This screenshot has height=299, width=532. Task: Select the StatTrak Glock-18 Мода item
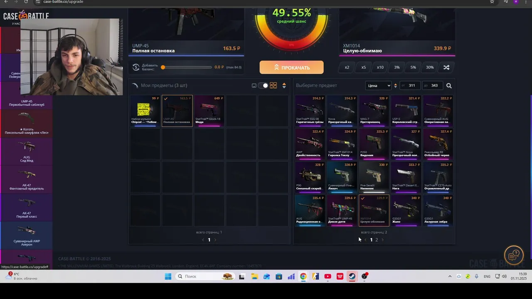click(209, 111)
